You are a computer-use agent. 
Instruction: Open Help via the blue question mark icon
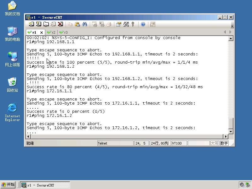point(143,24)
